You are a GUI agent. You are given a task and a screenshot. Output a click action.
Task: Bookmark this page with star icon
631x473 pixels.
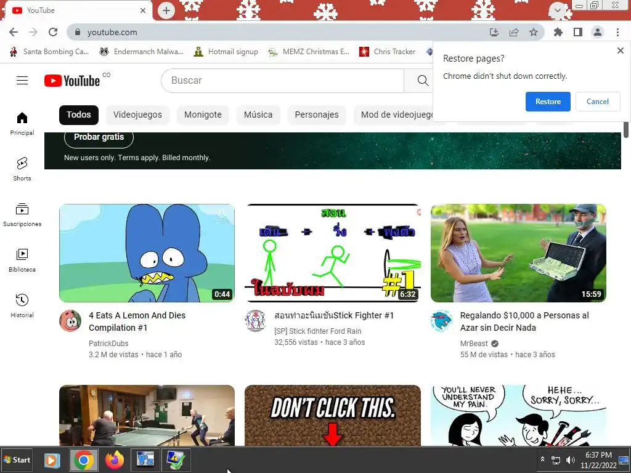[x=534, y=32]
